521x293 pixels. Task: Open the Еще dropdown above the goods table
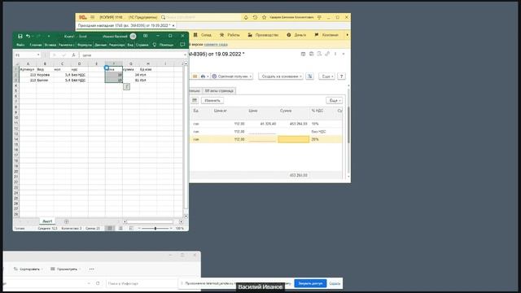(334, 100)
